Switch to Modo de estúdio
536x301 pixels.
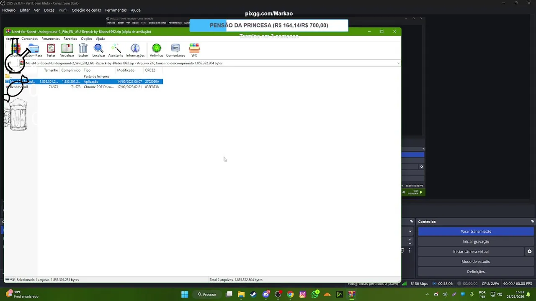click(476, 261)
